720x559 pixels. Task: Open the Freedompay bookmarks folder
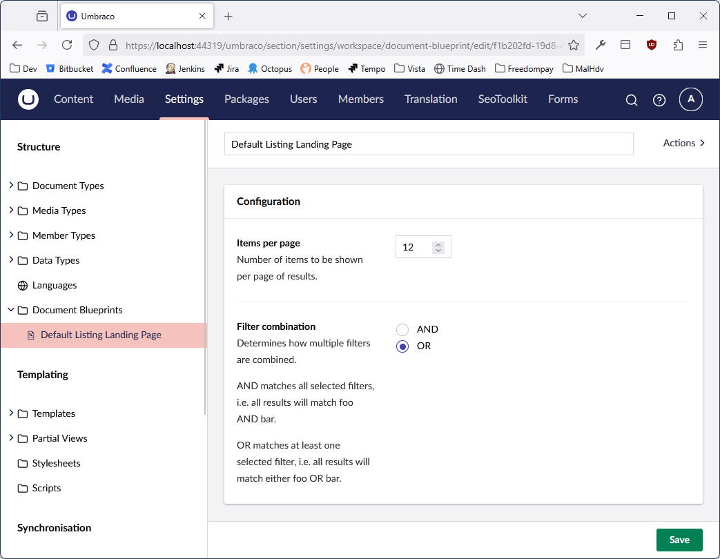[524, 69]
